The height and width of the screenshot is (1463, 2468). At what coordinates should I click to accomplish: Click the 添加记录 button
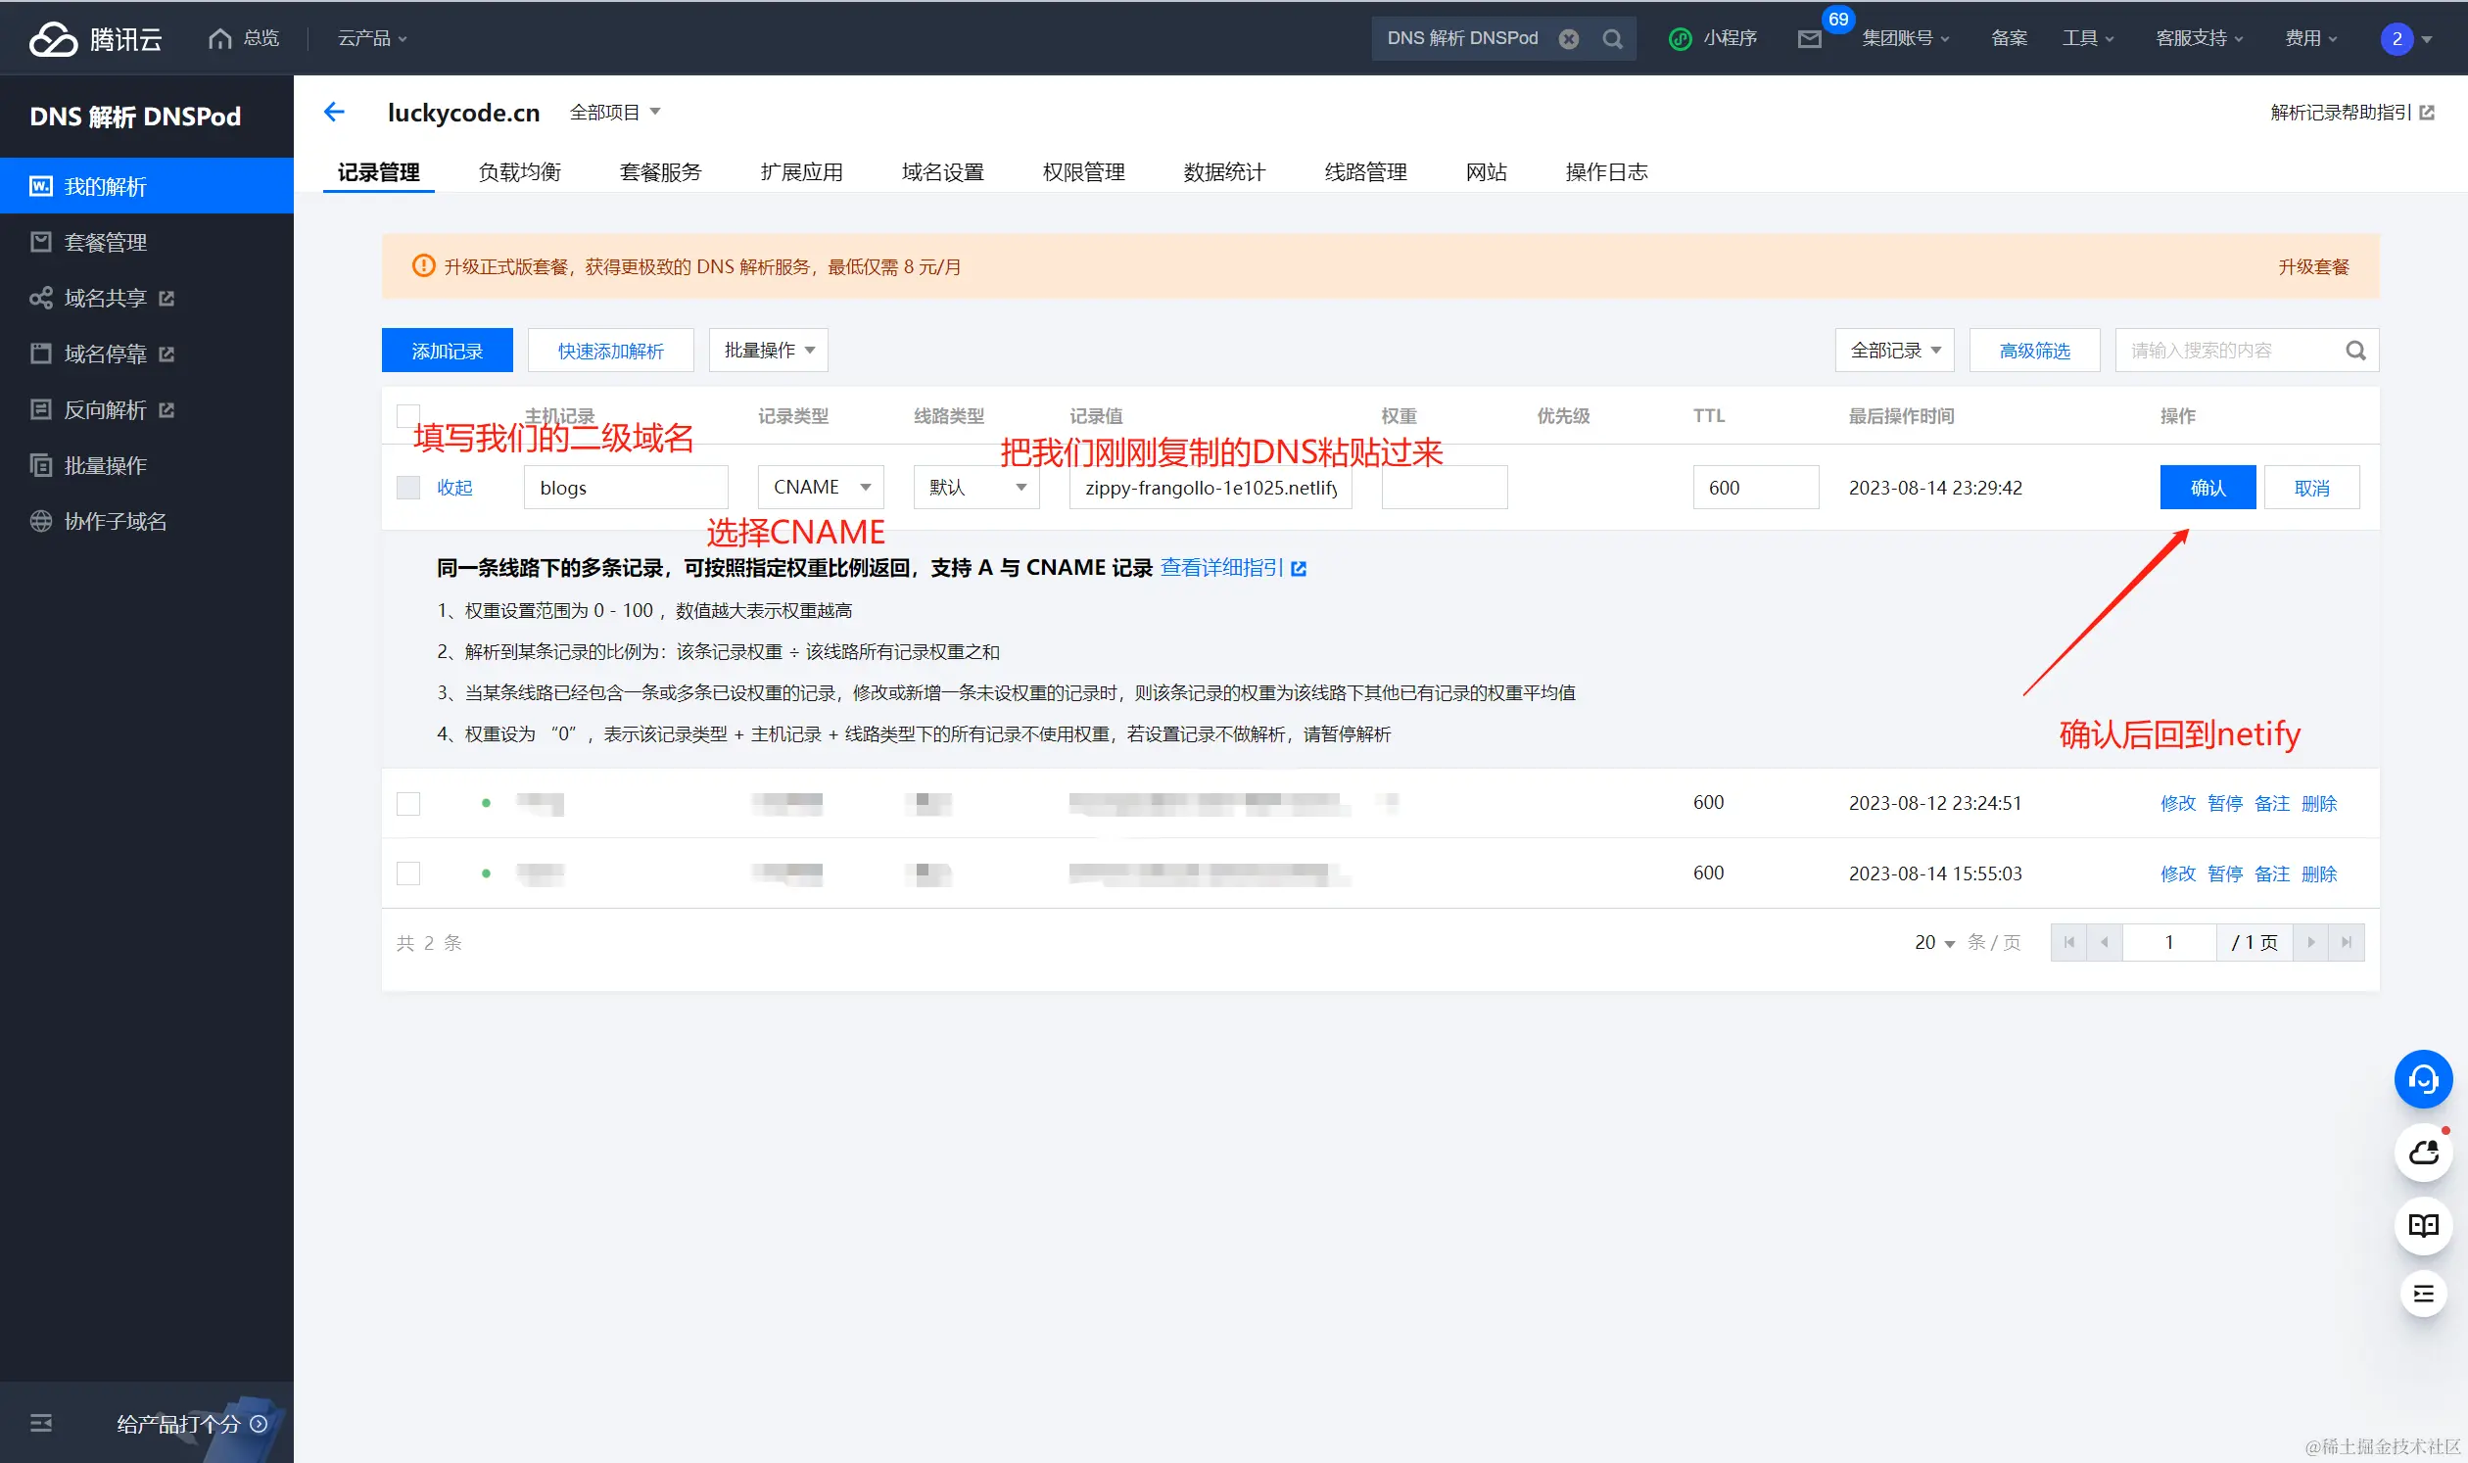pos(447,350)
